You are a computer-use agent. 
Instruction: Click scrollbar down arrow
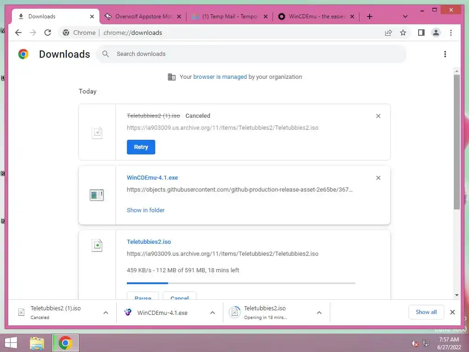pos(457,295)
